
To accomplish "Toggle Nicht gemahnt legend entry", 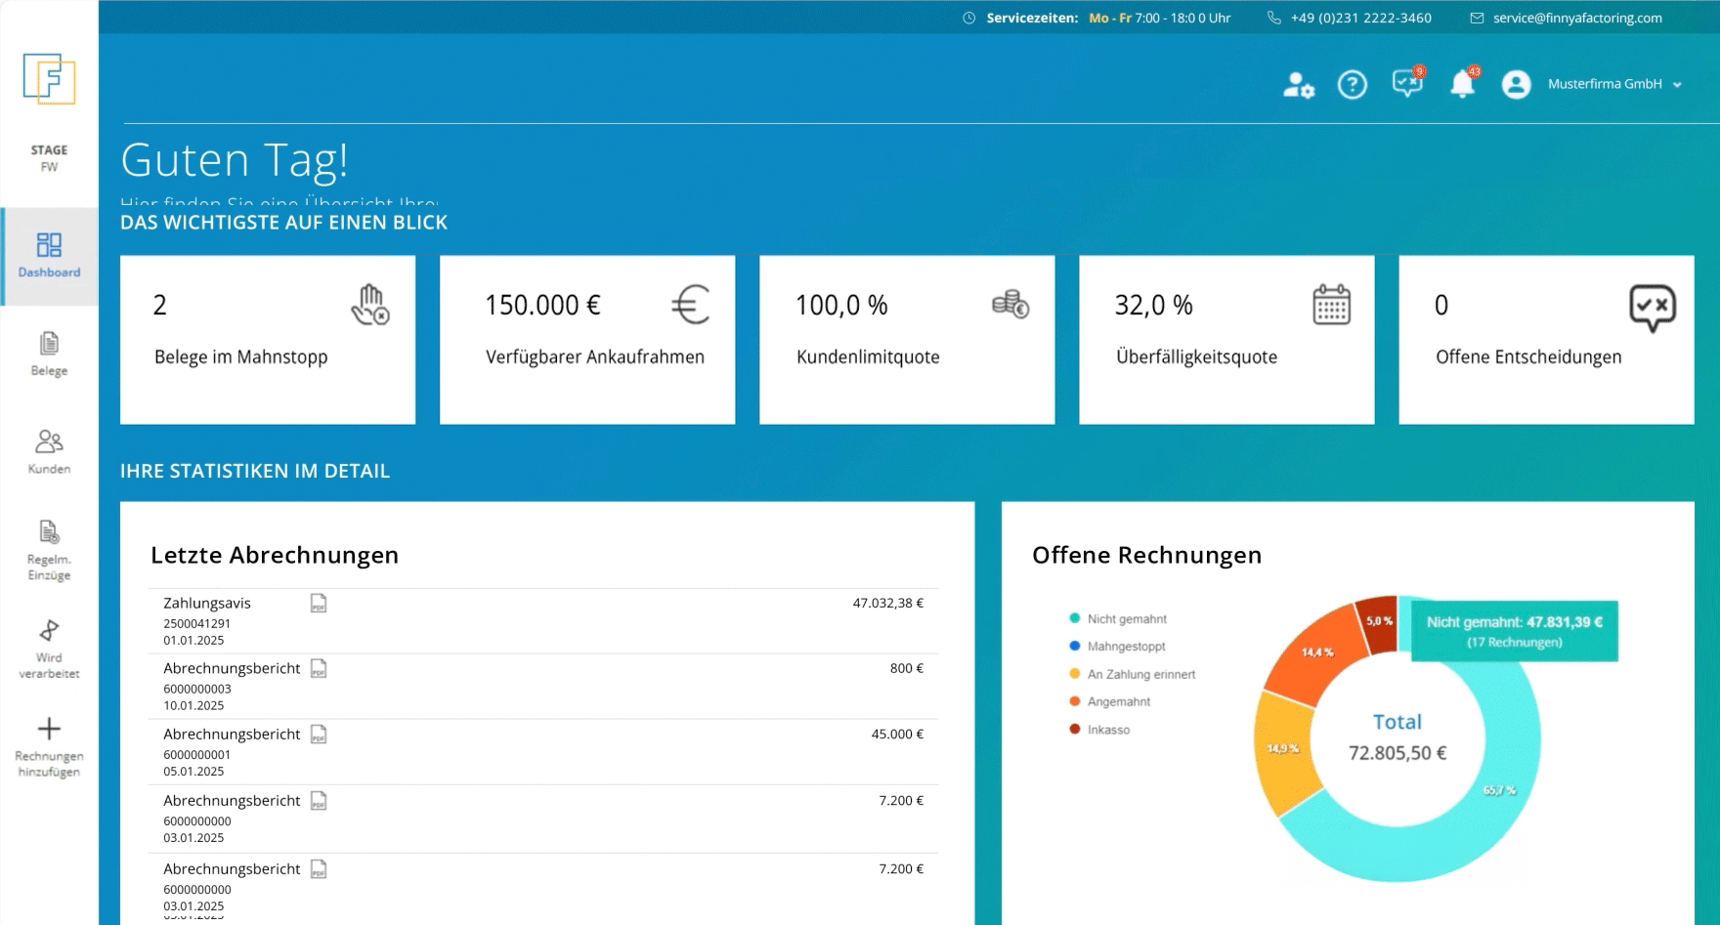I will (1118, 619).
